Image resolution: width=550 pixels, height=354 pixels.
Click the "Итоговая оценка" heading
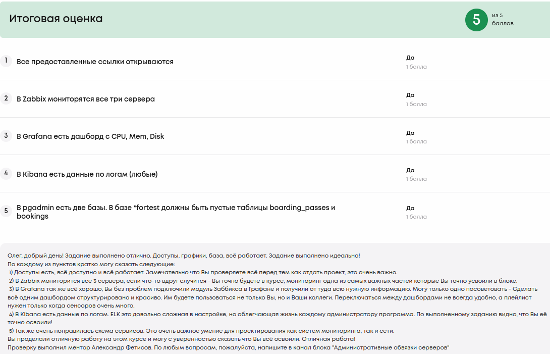click(x=56, y=19)
